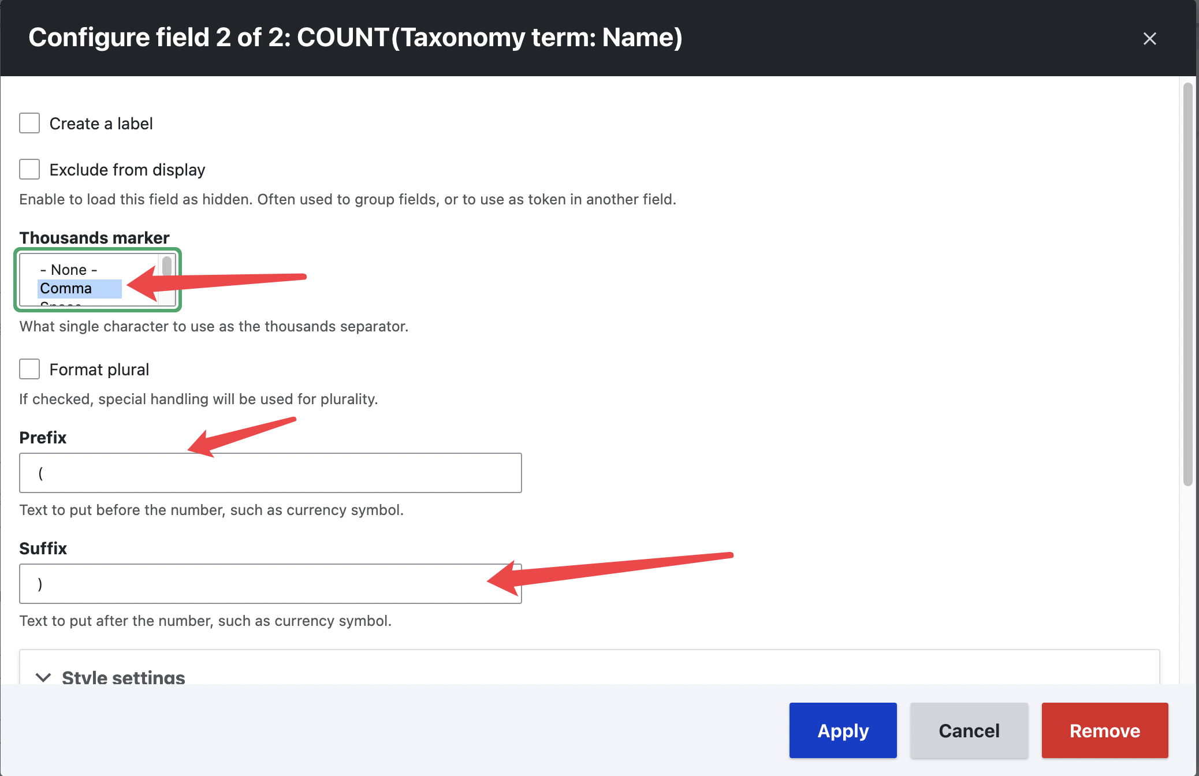Screen dimensions: 1199x776
Task: Click inside the Prefix text field
Action: 270,473
